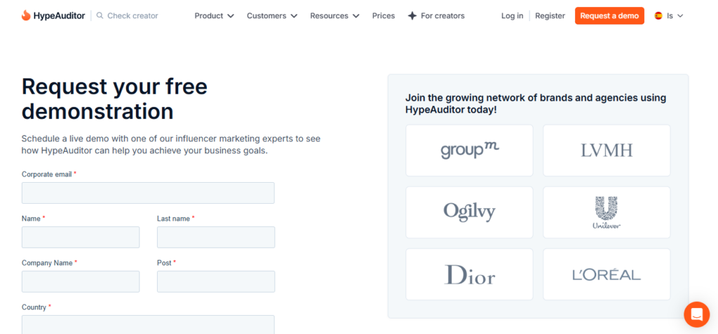This screenshot has width=718, height=334.
Task: Open the orange chat widget icon
Action: click(x=696, y=314)
